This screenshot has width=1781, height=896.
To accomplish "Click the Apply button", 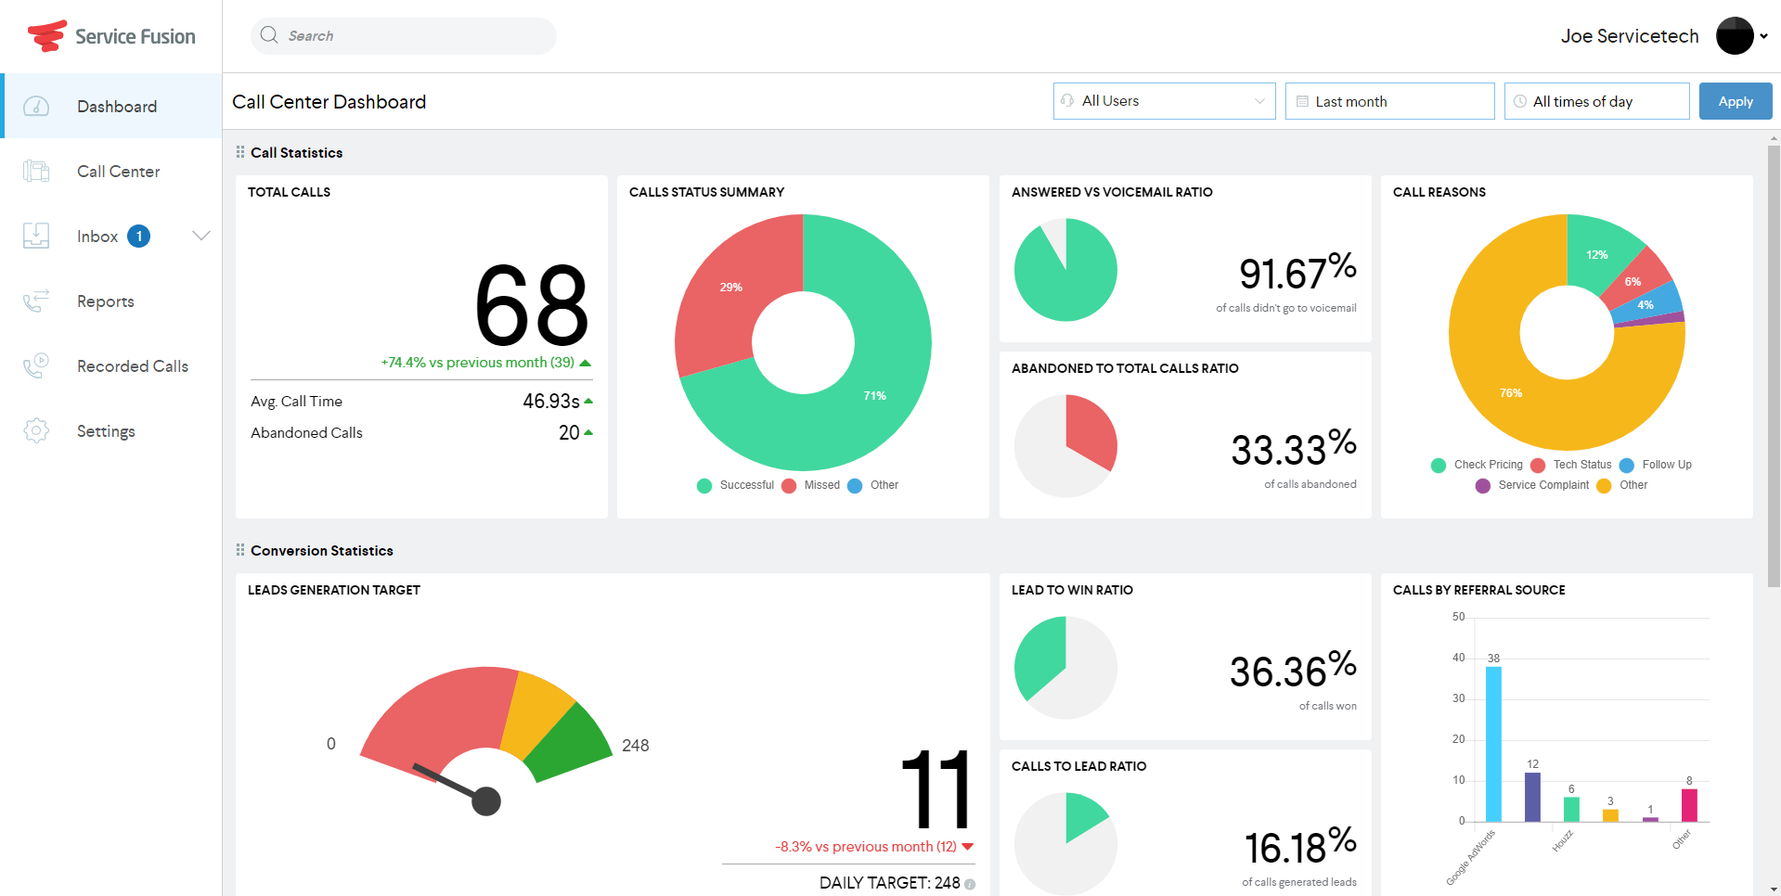I will coord(1735,101).
